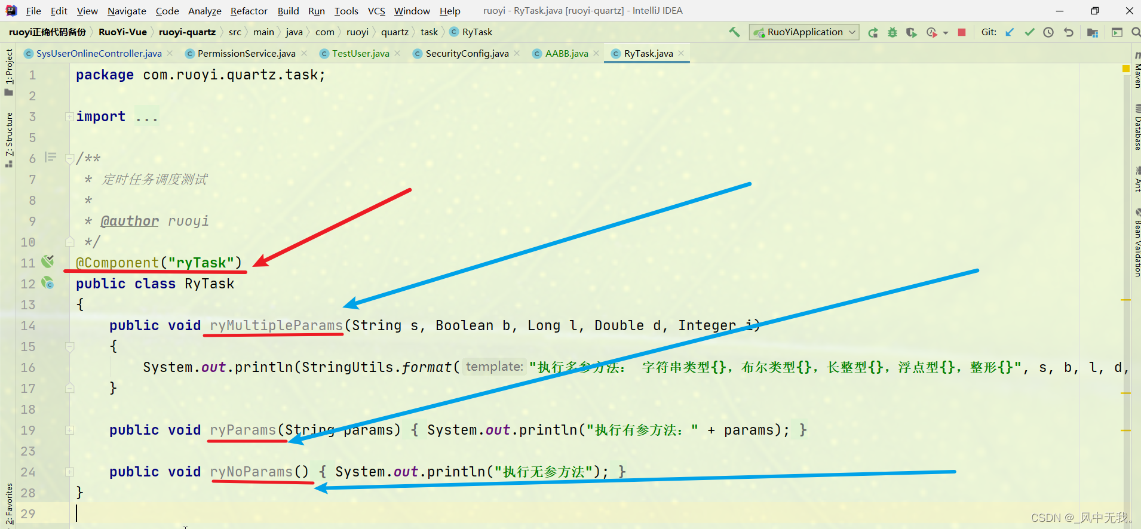This screenshot has width=1141, height=529.
Task: Click ruoyi-quartz in the breadcrumb
Action: tap(187, 32)
